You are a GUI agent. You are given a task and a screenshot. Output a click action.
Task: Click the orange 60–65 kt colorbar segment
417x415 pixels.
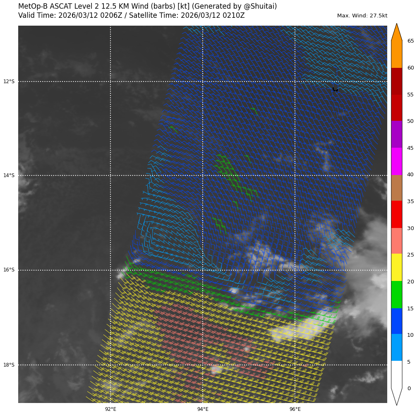pos(396,54)
